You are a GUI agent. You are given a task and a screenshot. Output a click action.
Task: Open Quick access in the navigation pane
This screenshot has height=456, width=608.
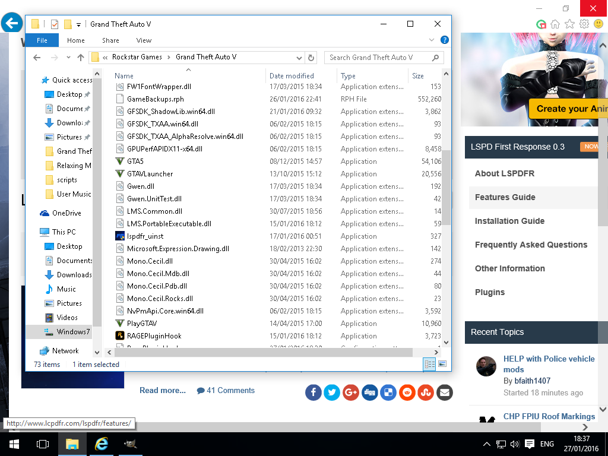pyautogui.click(x=72, y=80)
